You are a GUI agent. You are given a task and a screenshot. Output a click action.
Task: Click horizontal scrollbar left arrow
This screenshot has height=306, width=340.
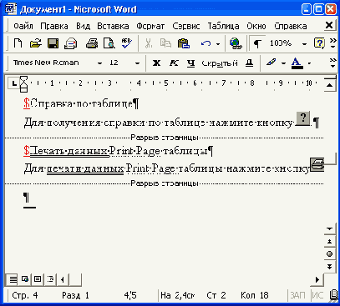point(63,279)
